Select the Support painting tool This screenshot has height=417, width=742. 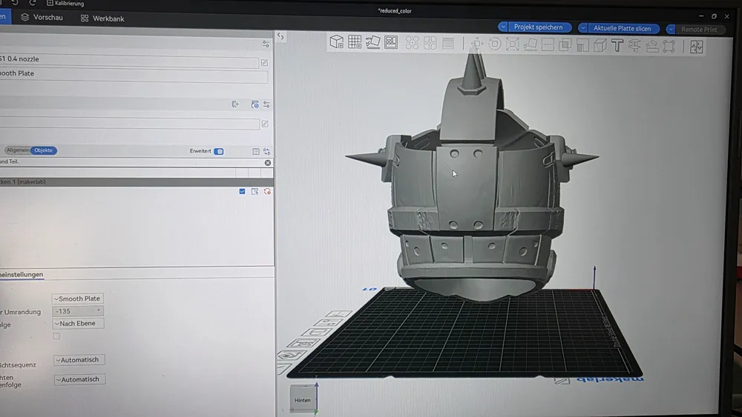pos(582,45)
